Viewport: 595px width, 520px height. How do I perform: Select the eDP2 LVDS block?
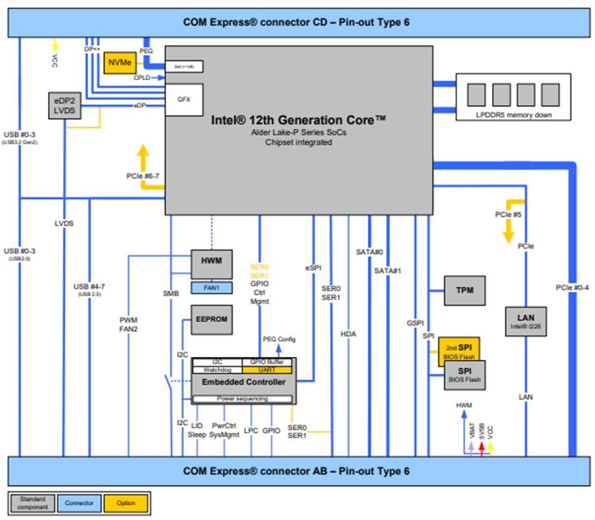pos(64,106)
